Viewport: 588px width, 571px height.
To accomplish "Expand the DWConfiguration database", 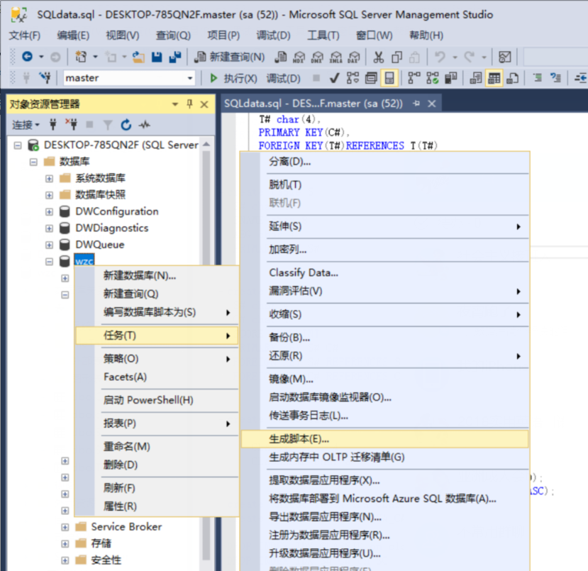I will pyautogui.click(x=49, y=212).
